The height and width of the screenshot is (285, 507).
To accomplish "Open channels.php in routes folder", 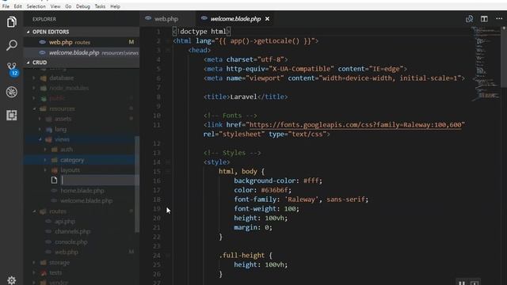I will [72, 231].
